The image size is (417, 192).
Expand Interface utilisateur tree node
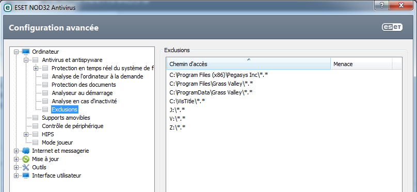coord(16,175)
